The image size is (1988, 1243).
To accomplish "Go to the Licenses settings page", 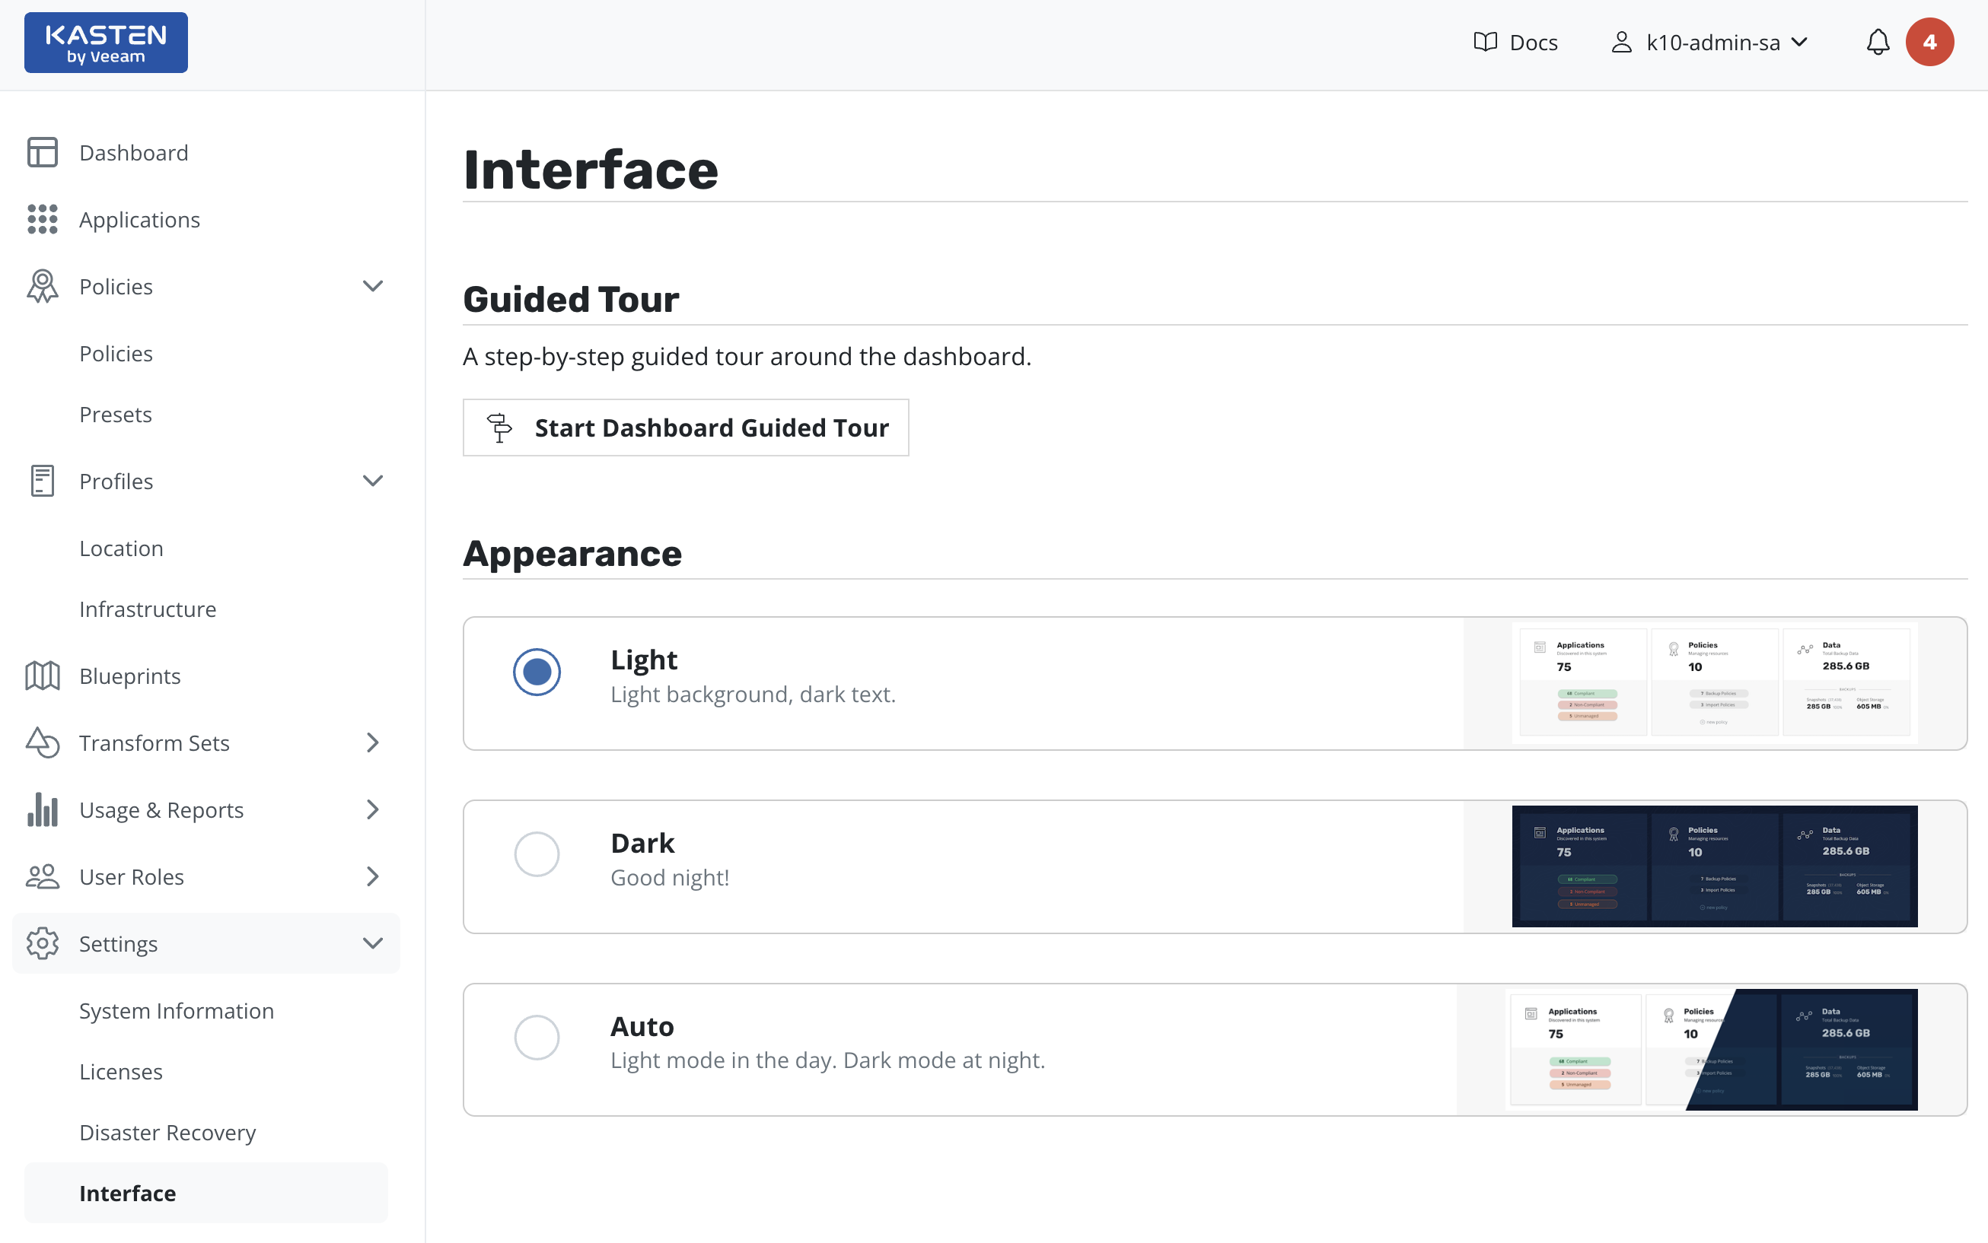I will pos(121,1071).
